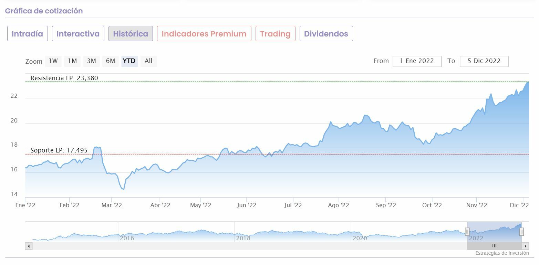Choose the 3M zoom range
The image size is (539, 265).
click(91, 61)
